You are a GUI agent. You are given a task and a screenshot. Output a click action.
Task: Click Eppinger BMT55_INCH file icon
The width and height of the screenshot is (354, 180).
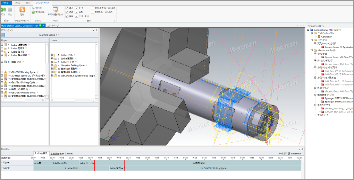pos(322,98)
